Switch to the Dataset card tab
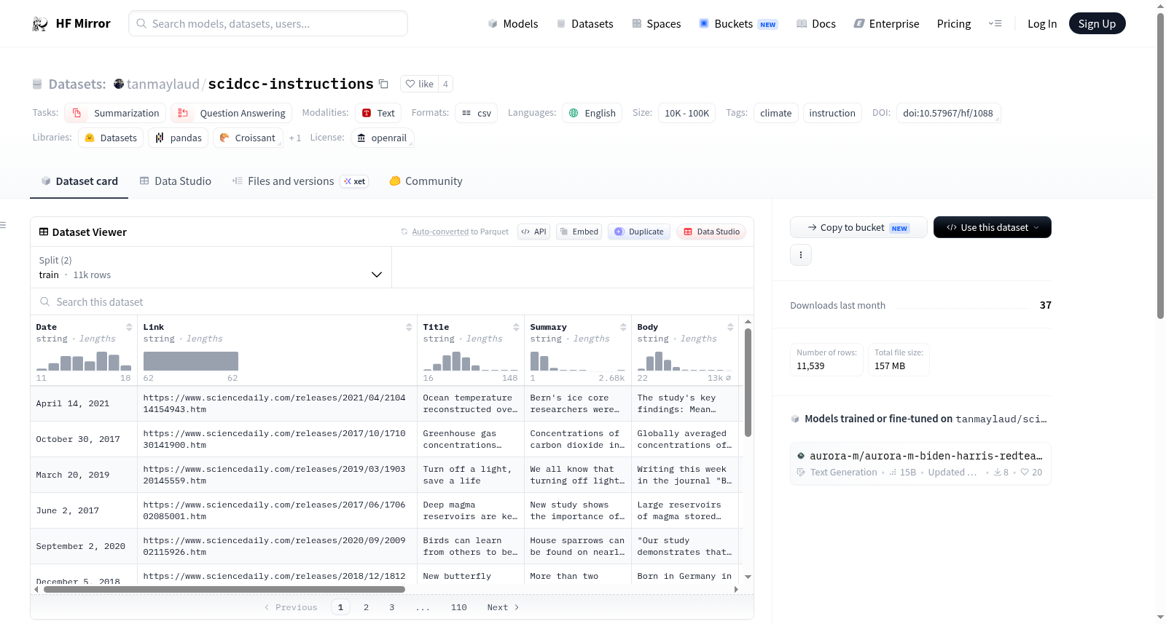Screen dimensions: 1166x624 point(79,181)
